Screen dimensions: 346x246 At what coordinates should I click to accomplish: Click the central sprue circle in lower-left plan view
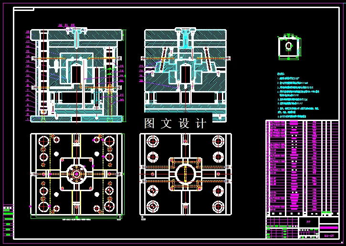pyautogui.click(x=76, y=174)
